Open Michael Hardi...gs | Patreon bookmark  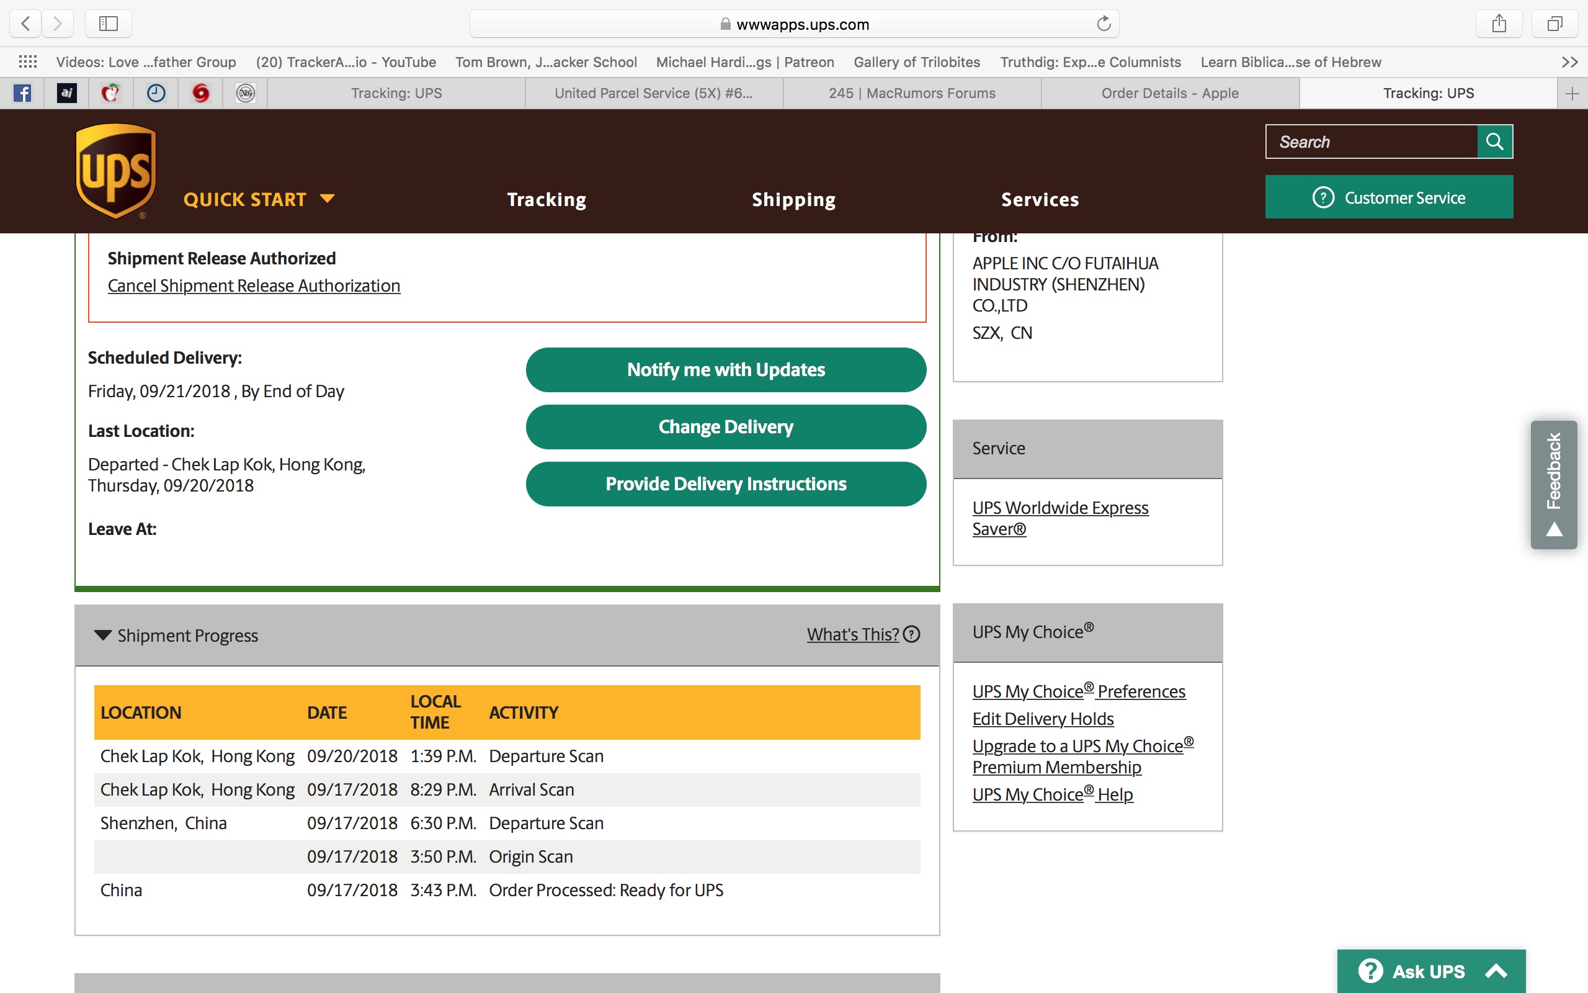[x=745, y=61]
